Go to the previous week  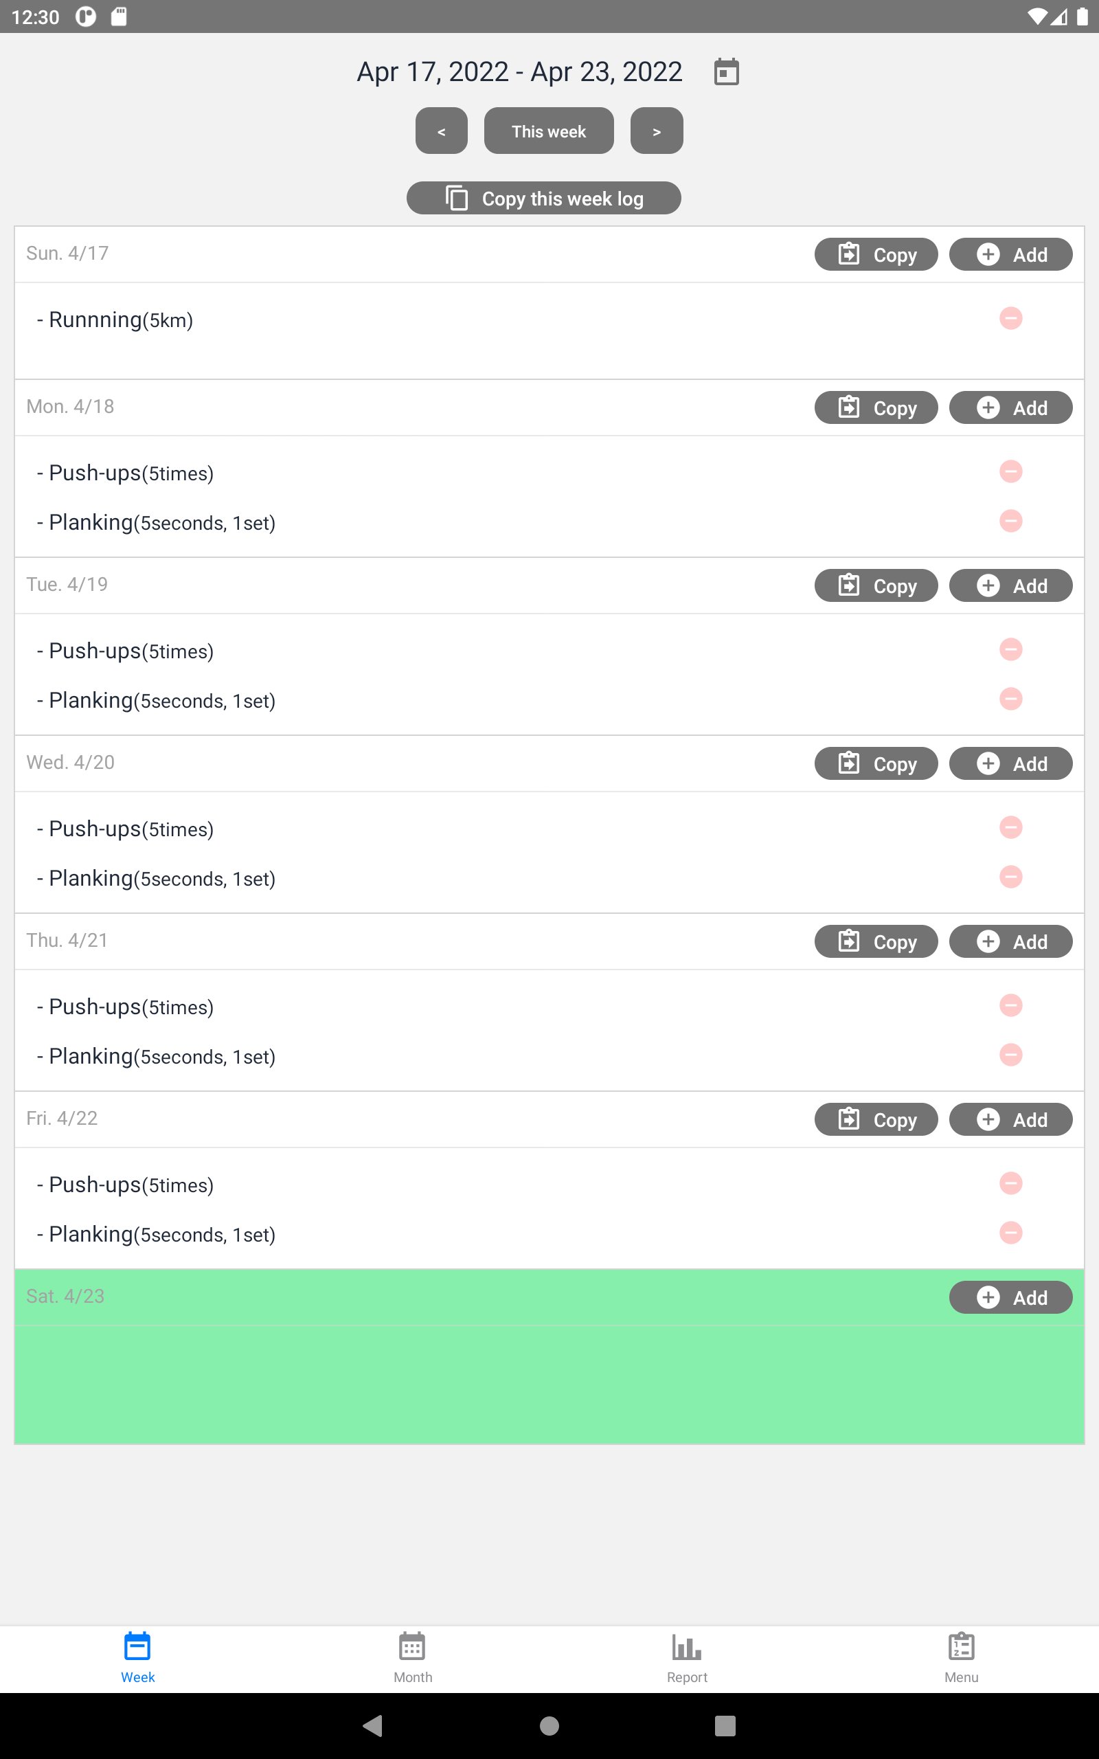(x=441, y=131)
